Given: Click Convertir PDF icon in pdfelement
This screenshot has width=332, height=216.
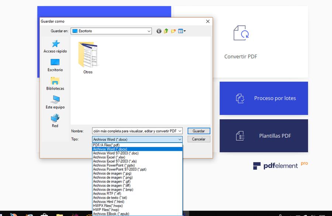Looking at the screenshot, I should coord(241,33).
